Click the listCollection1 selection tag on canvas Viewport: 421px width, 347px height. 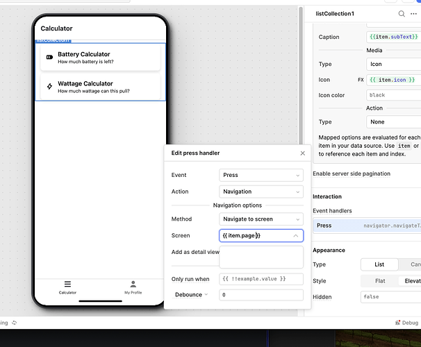[53, 41]
